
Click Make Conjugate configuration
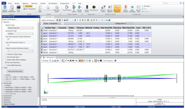(x=132, y=9)
